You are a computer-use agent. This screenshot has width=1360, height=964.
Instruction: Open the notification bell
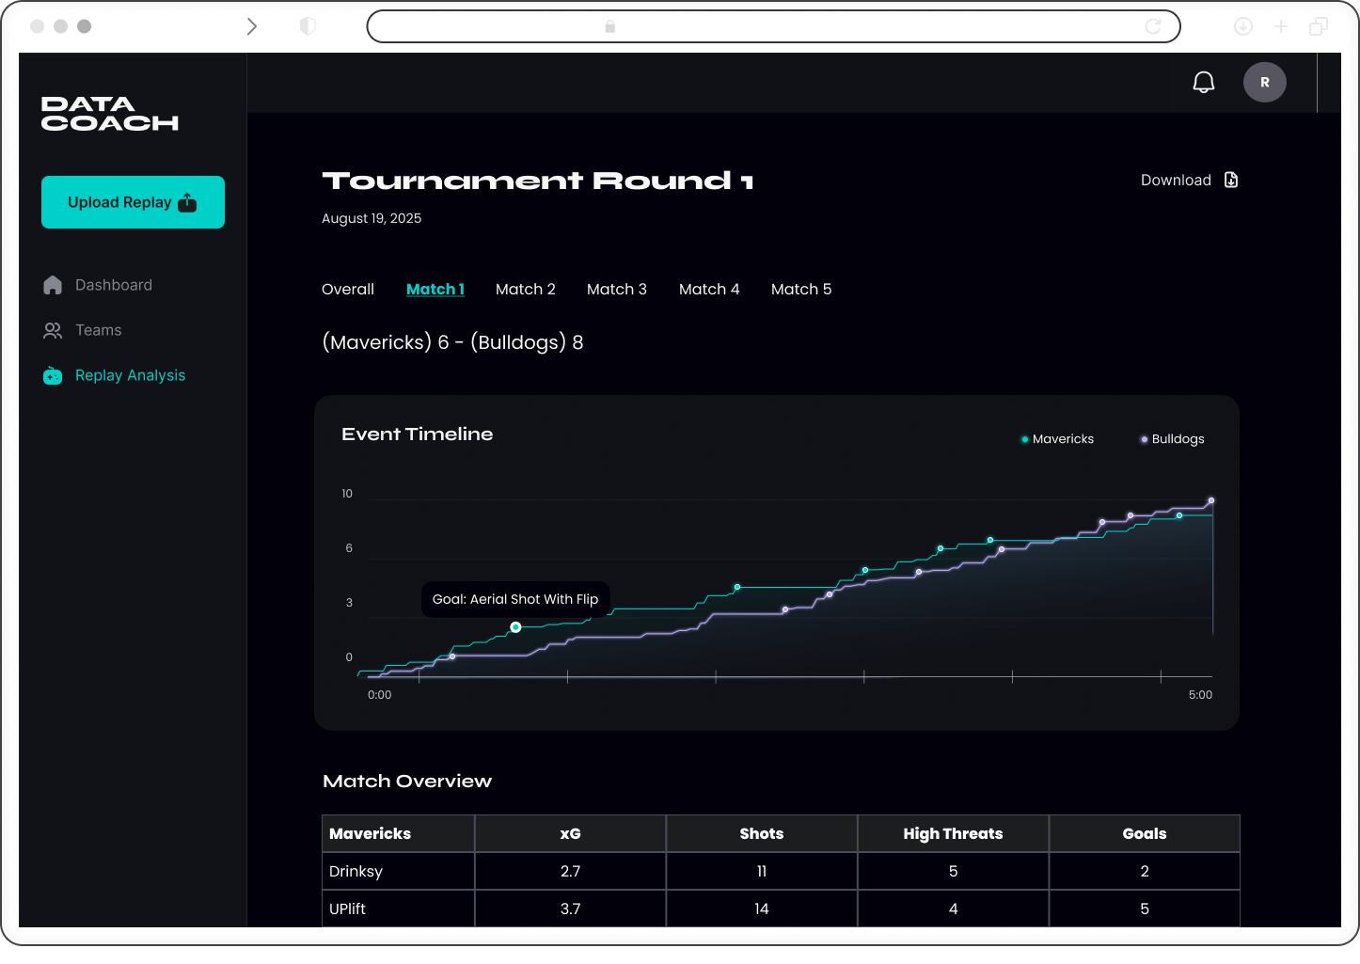(1204, 82)
